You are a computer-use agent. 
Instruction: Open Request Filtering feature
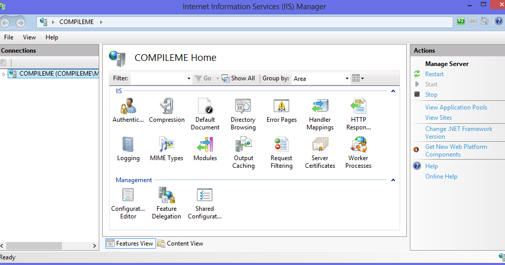point(281,153)
